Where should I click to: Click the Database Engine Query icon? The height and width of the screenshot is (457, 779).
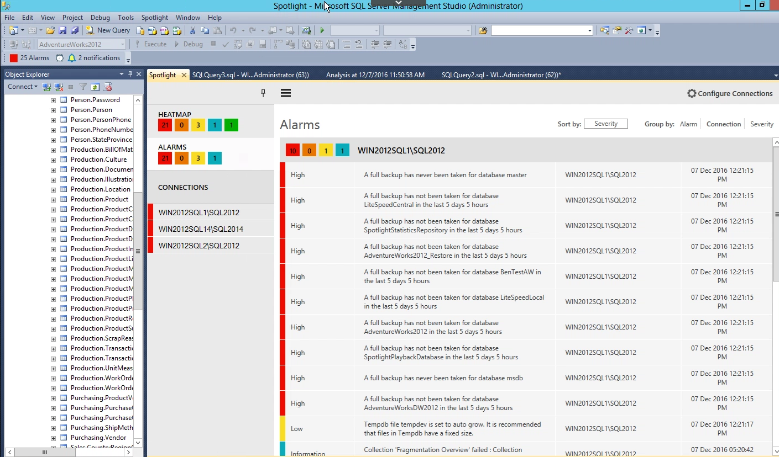coord(140,30)
